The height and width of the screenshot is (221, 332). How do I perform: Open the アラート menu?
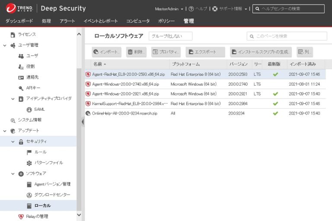(67, 21)
